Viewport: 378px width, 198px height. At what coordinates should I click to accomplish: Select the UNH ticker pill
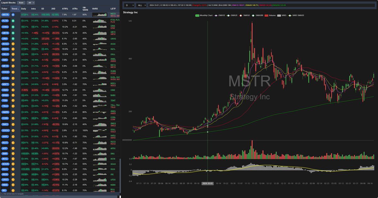point(4,38)
